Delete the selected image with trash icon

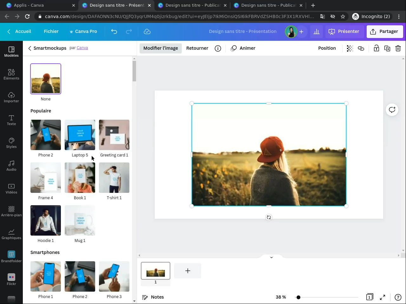[398, 48]
